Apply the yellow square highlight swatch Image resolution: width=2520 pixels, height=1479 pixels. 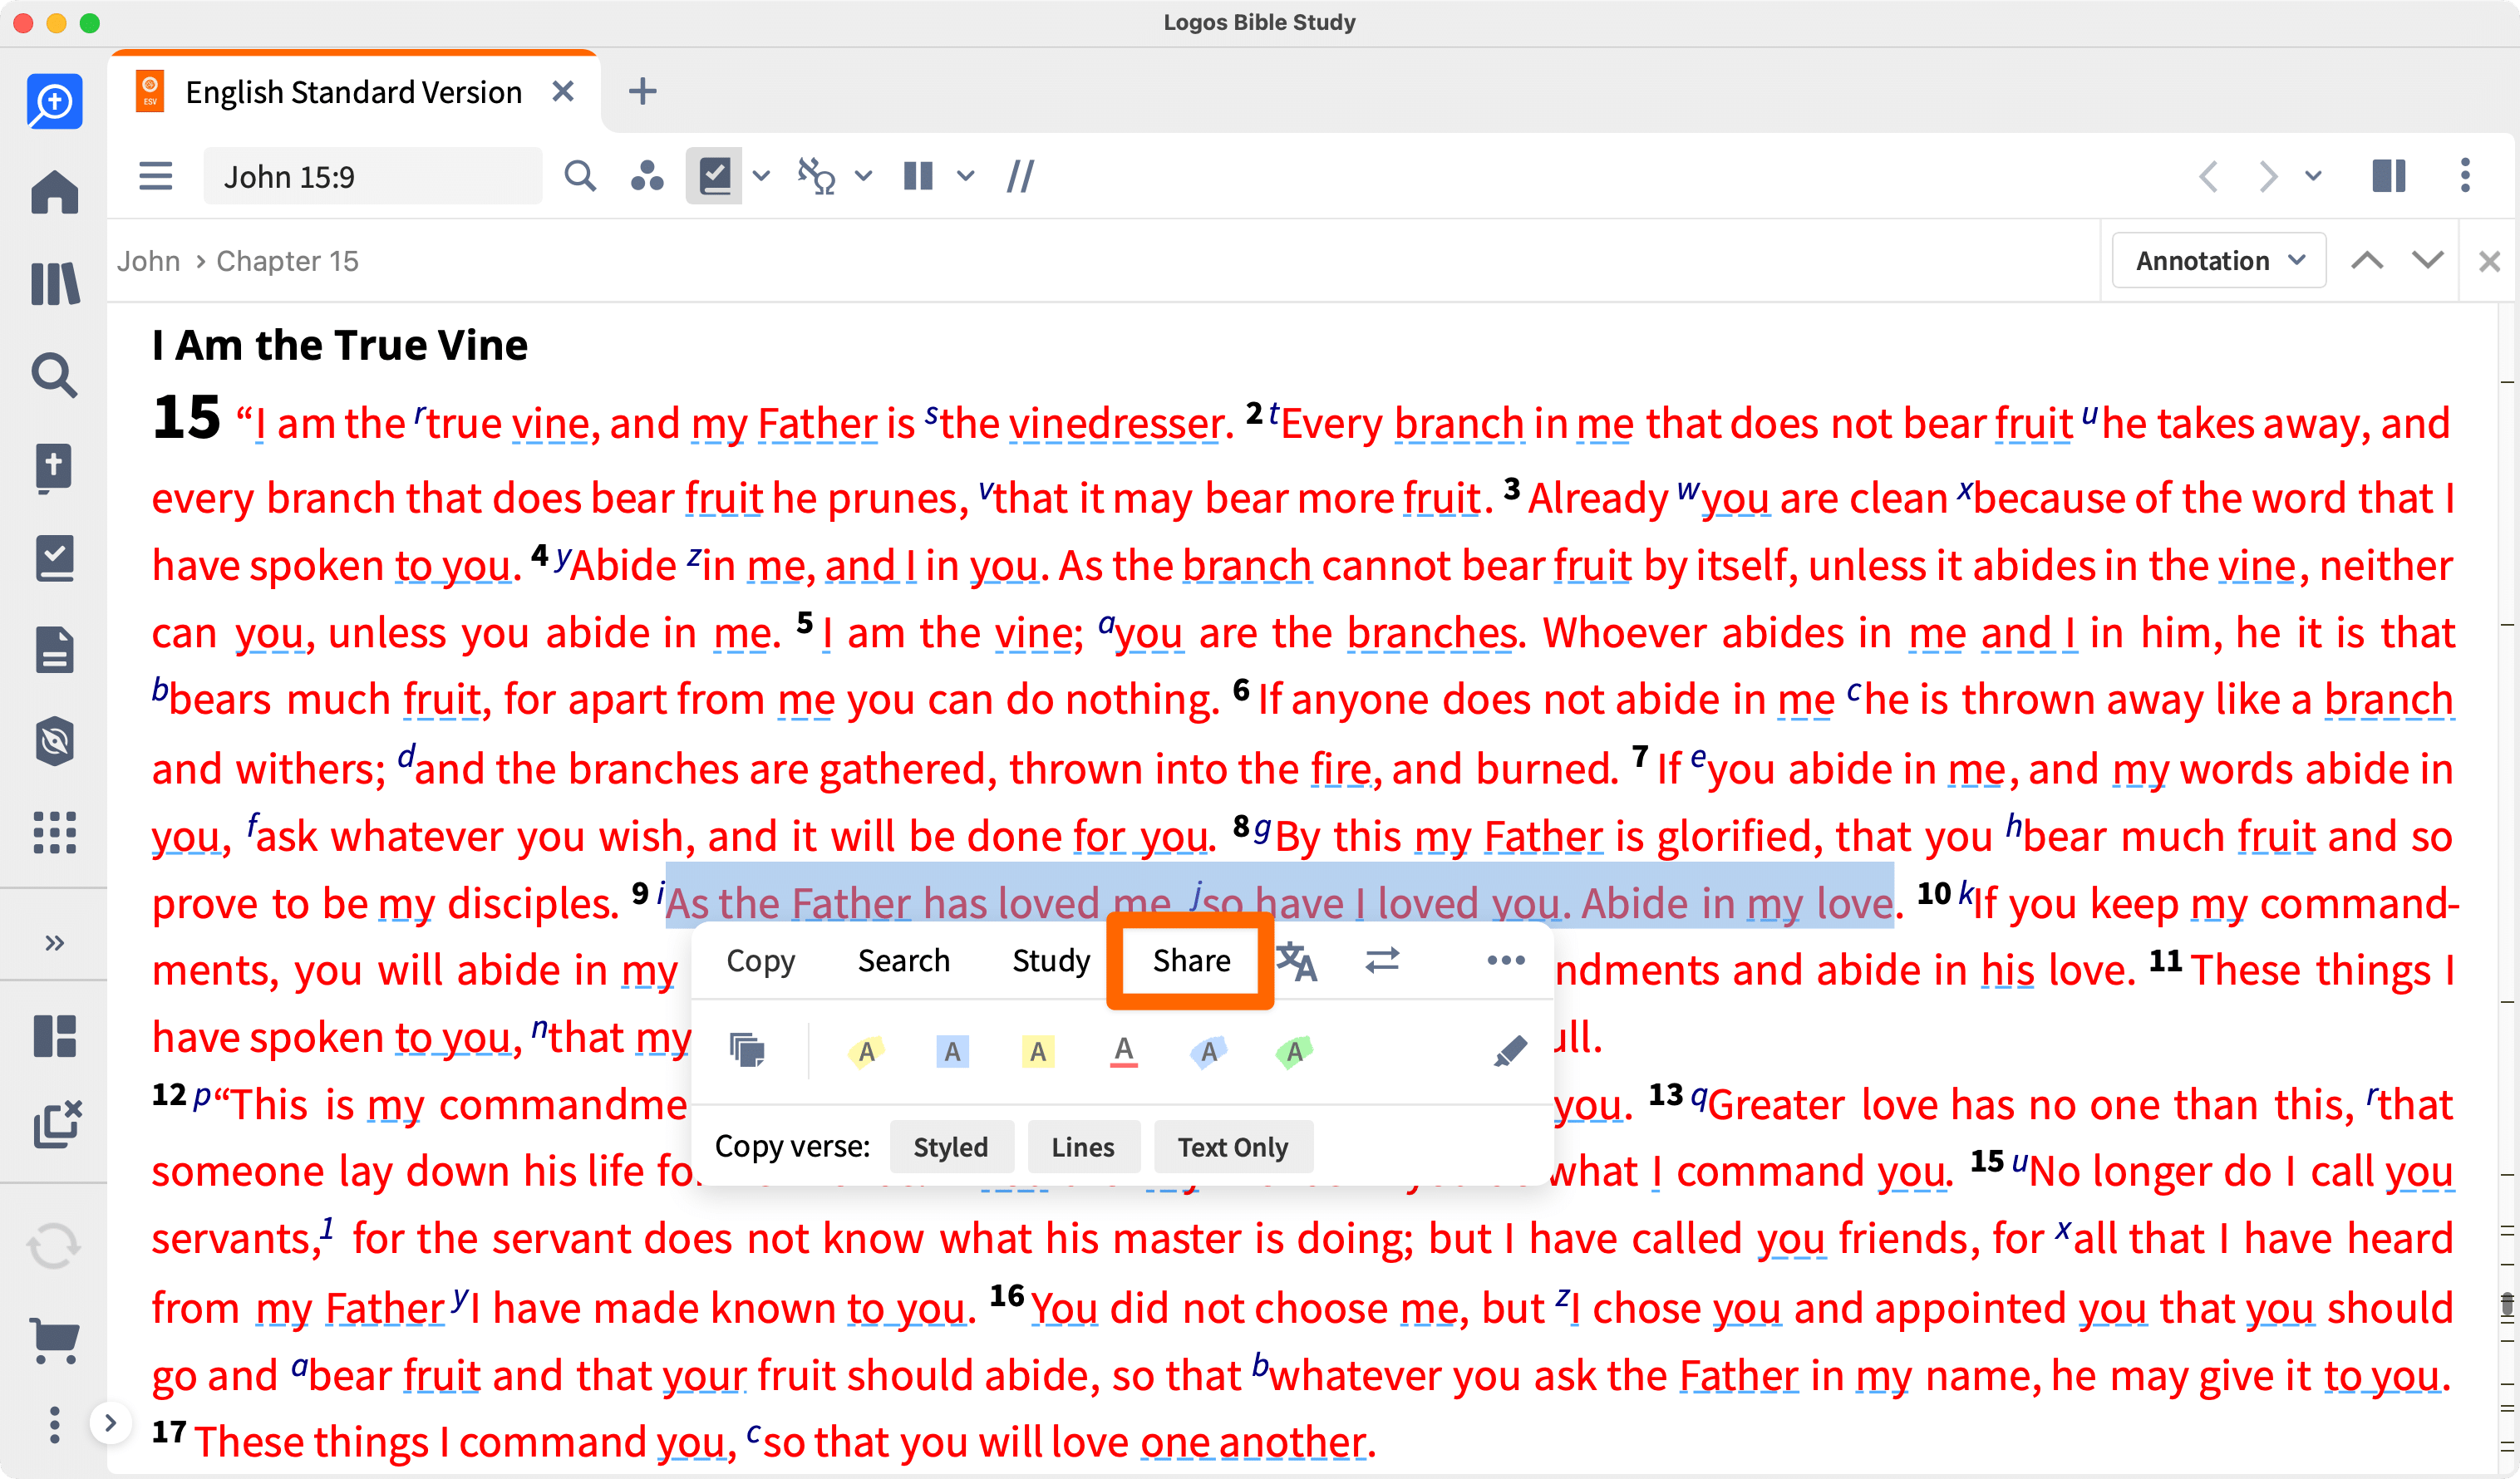coord(1038,1051)
